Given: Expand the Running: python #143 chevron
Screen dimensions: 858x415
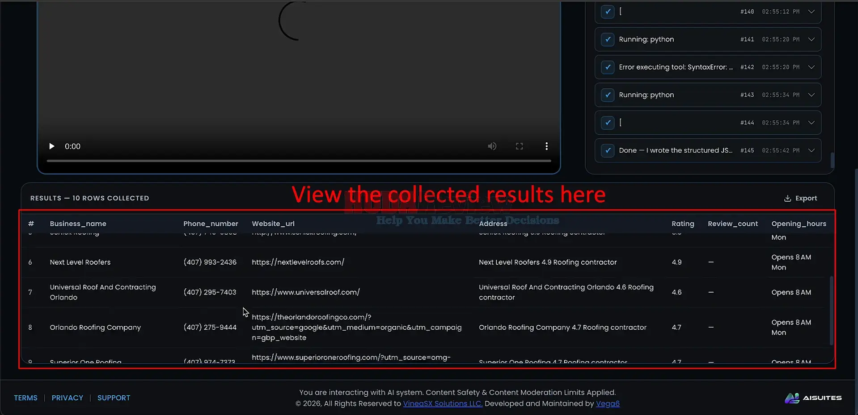Looking at the screenshot, I should (812, 95).
